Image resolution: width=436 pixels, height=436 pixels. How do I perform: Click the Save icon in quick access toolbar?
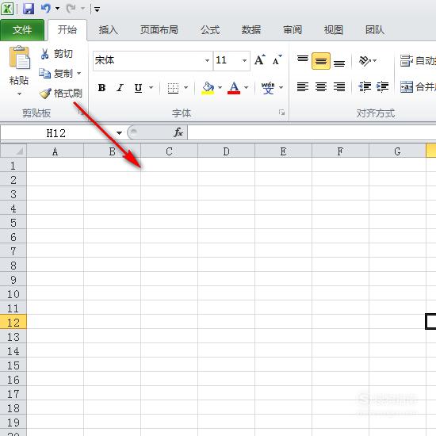[29, 9]
